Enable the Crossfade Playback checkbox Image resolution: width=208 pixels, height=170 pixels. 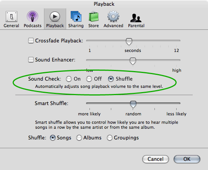31,40
